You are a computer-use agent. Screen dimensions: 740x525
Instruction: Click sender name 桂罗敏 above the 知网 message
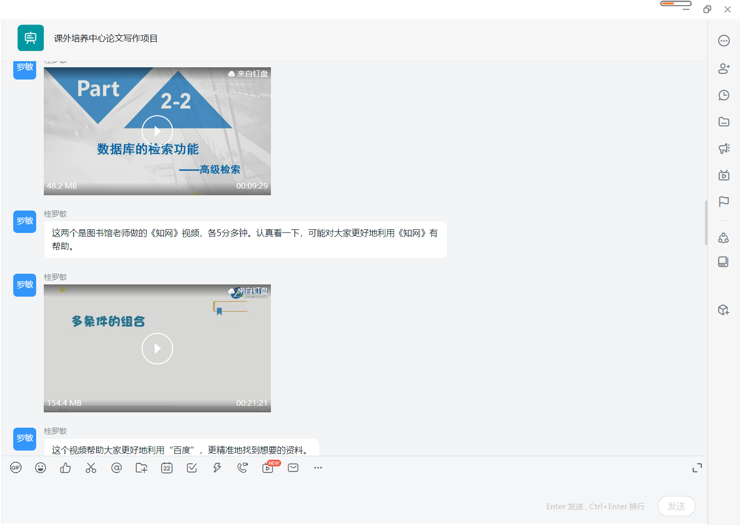[56, 214]
